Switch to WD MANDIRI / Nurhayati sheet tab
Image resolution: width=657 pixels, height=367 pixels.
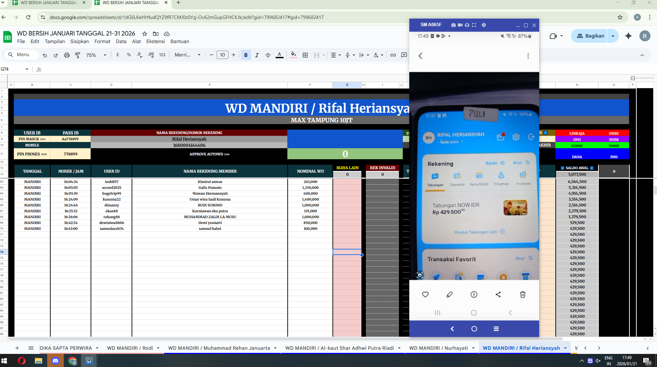tap(438, 348)
